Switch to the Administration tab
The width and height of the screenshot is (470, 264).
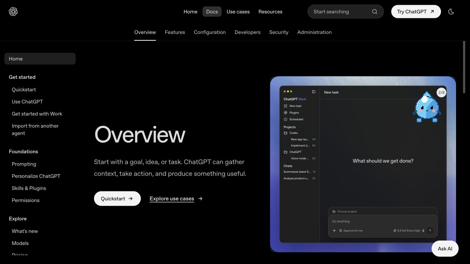(x=314, y=32)
